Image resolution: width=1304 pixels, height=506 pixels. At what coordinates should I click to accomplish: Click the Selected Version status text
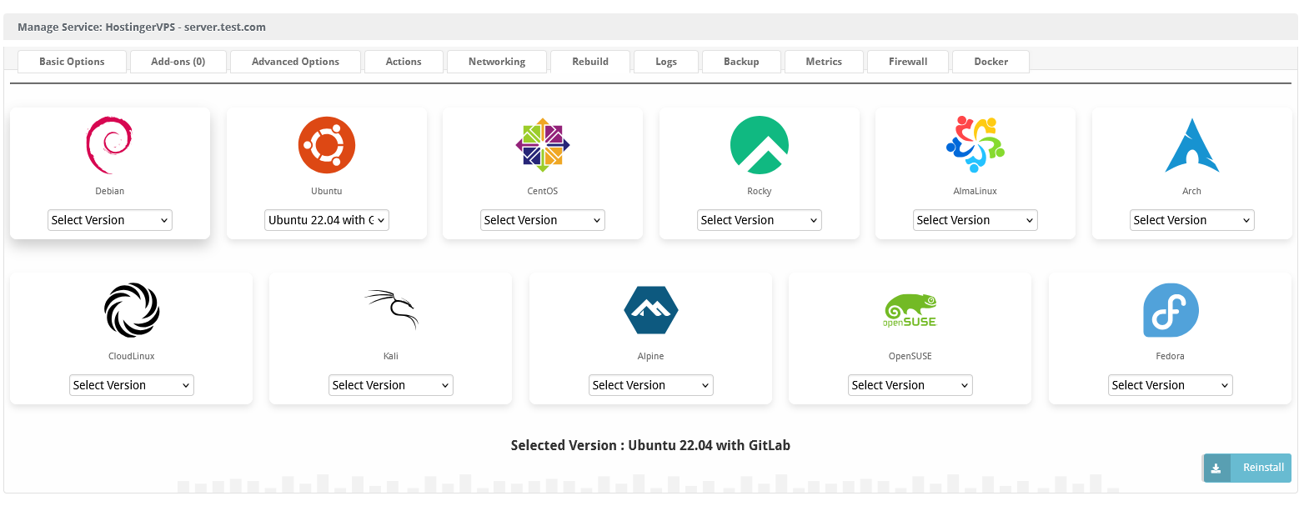650,445
